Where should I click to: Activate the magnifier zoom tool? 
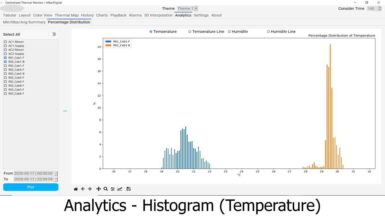(x=106, y=189)
